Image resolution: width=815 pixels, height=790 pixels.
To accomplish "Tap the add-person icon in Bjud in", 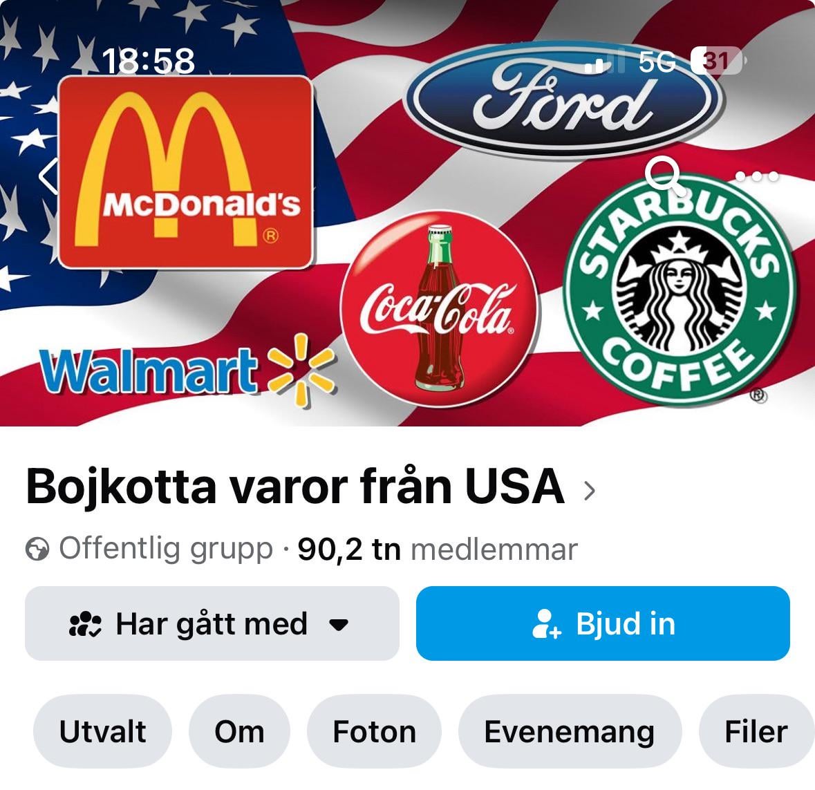I will point(547,623).
